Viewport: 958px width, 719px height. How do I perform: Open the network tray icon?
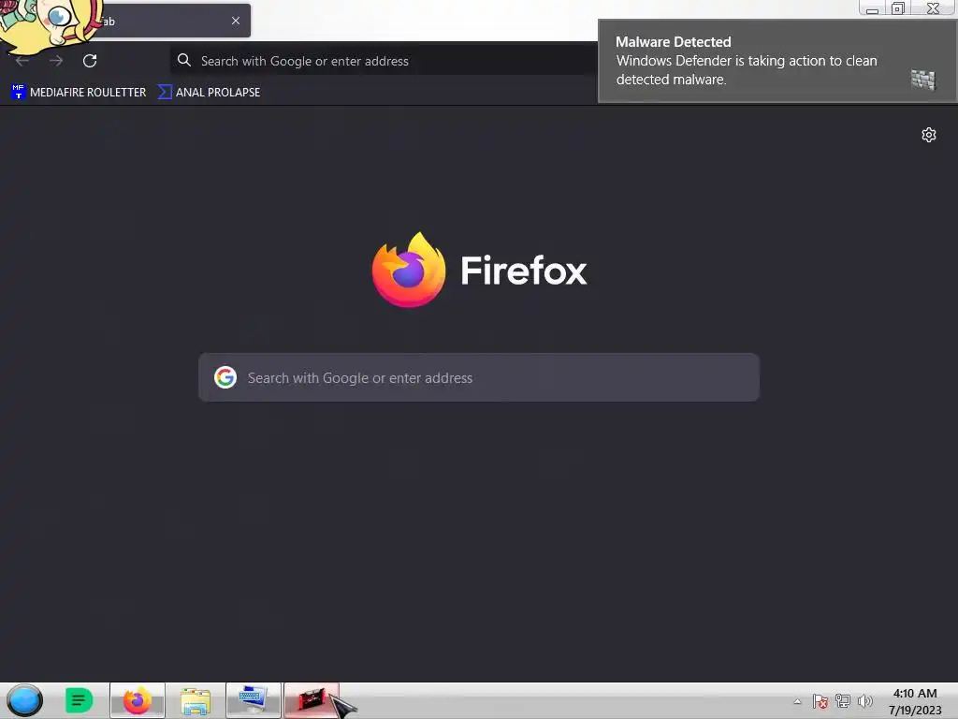(x=843, y=701)
